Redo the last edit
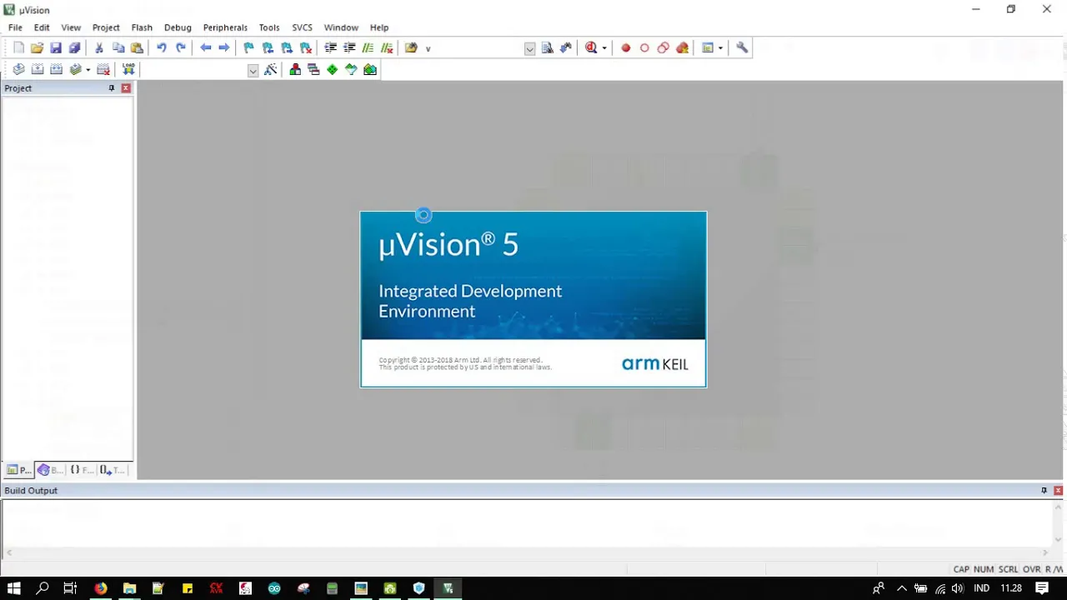Viewport: 1067px width, 600px height. [x=180, y=48]
